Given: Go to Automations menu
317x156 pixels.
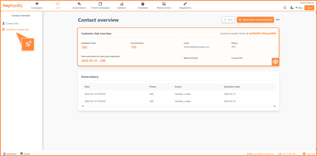Looking at the screenshot, I should point(79,8).
